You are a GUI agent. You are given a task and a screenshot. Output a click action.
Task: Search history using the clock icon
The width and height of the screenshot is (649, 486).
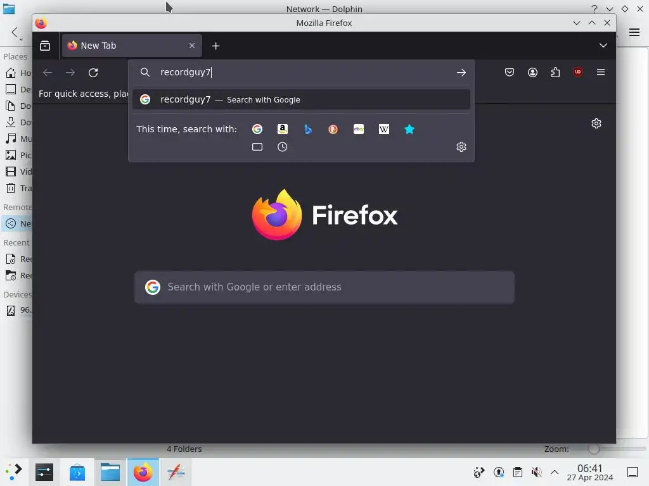pyautogui.click(x=282, y=147)
